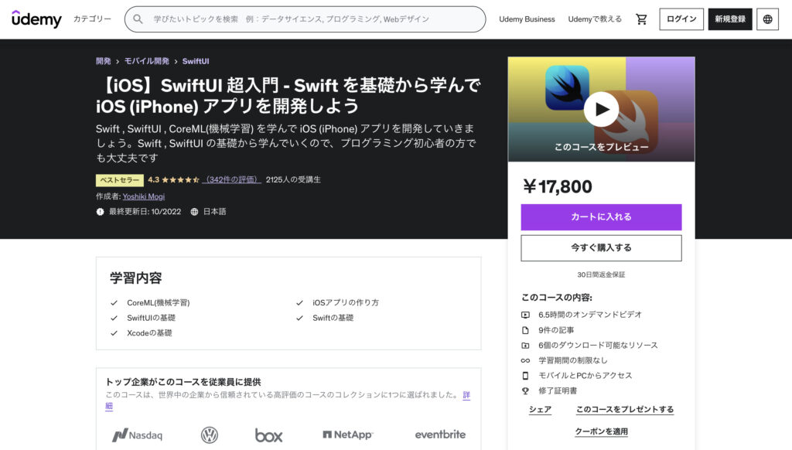Viewport: 792px width, 450px height.
Task: Click iOSアプリの作り方 learning item
Action: pyautogui.click(x=346, y=303)
